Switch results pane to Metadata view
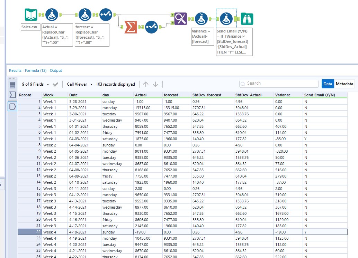The height and width of the screenshot is (258, 358). tap(345, 84)
